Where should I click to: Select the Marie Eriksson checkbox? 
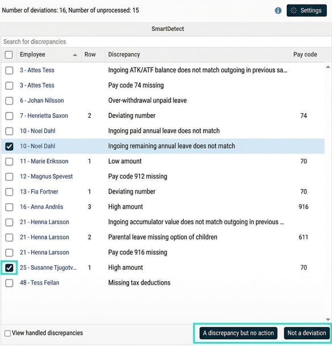pos(9,162)
